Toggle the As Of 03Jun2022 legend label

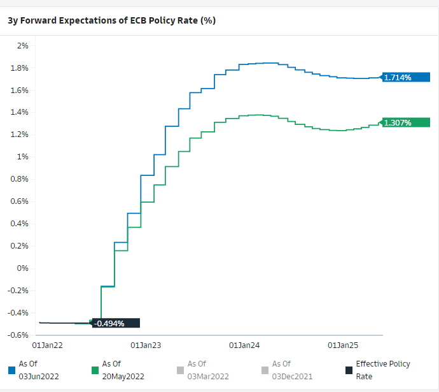(x=38, y=370)
